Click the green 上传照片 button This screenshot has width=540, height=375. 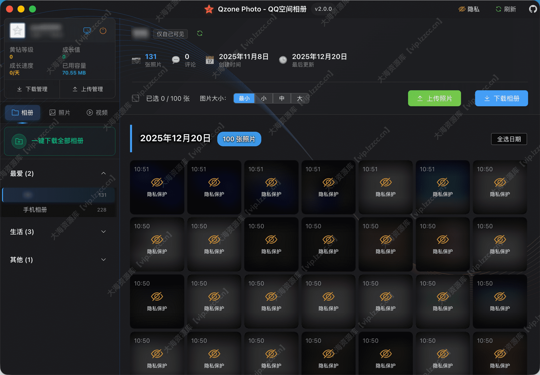(434, 98)
